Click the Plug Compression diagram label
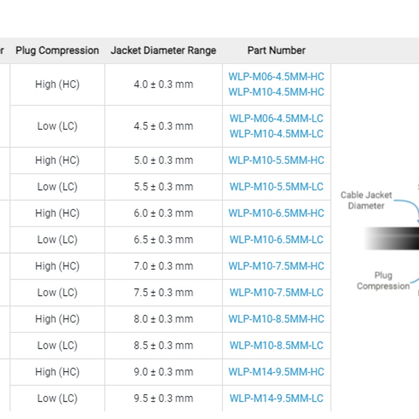This screenshot has width=419, height=419. [x=383, y=281]
